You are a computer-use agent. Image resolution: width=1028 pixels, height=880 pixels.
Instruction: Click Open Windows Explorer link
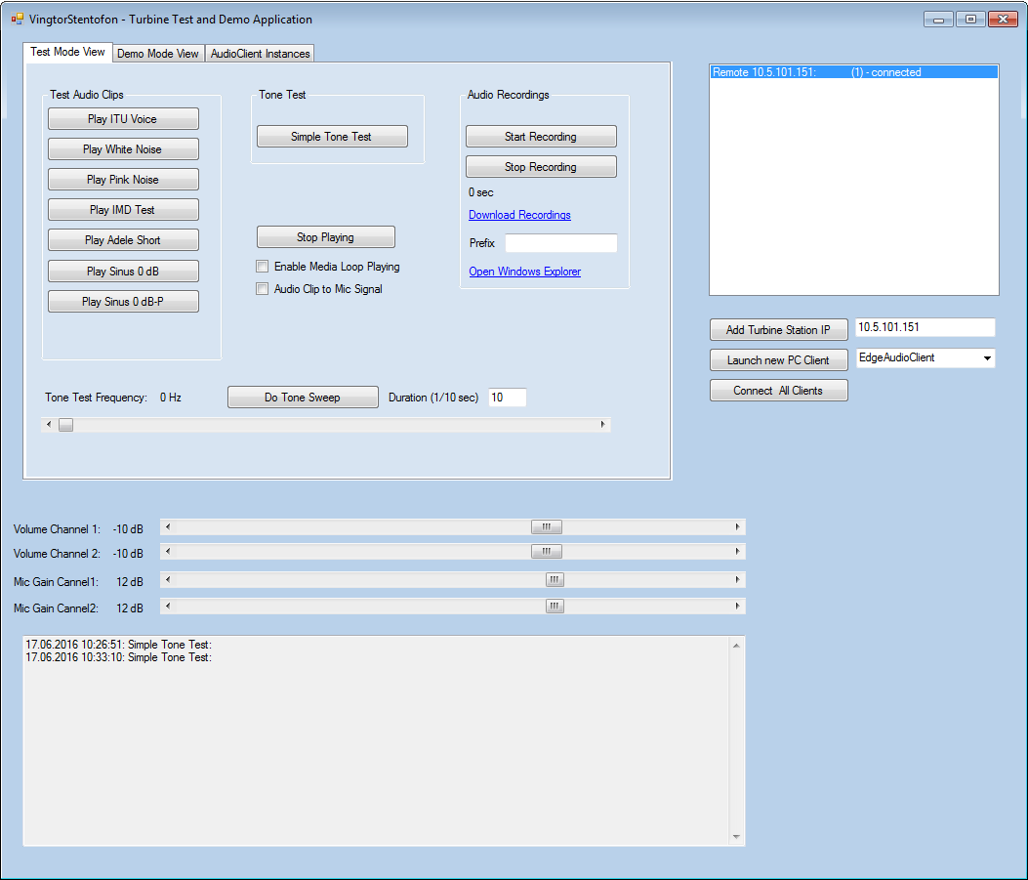pos(524,272)
